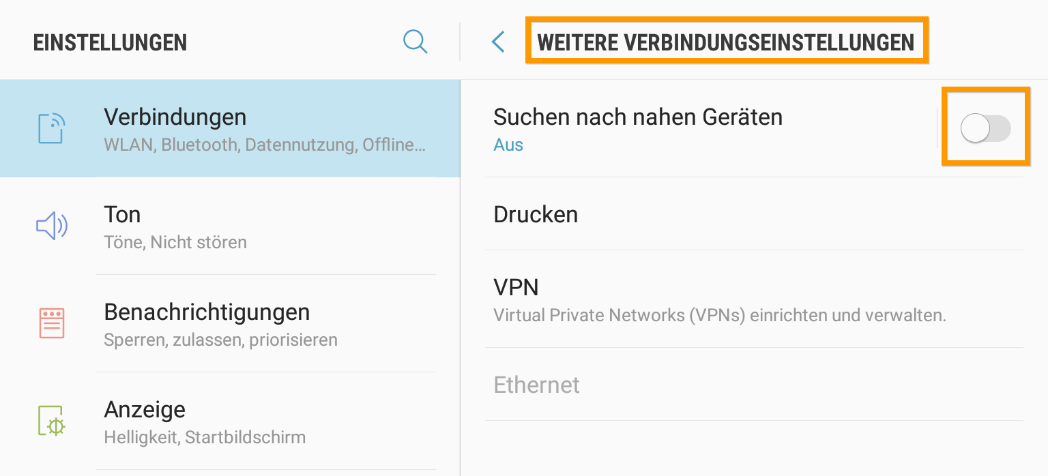1048x476 pixels.
Task: Open the VPN settings entry
Action: tap(754, 299)
